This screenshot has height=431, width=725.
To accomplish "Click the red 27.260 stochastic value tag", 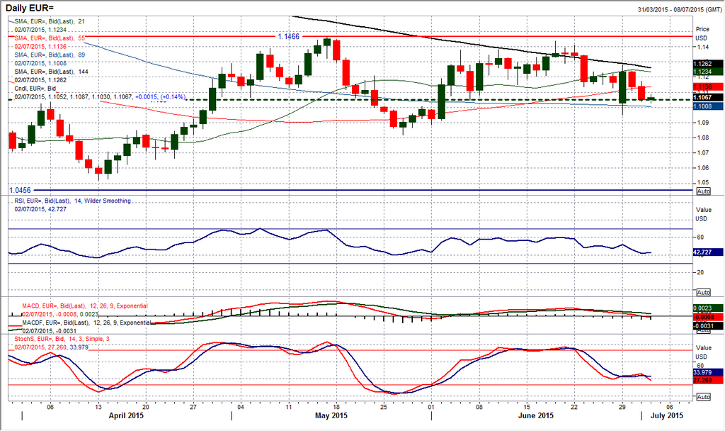I will click(708, 380).
